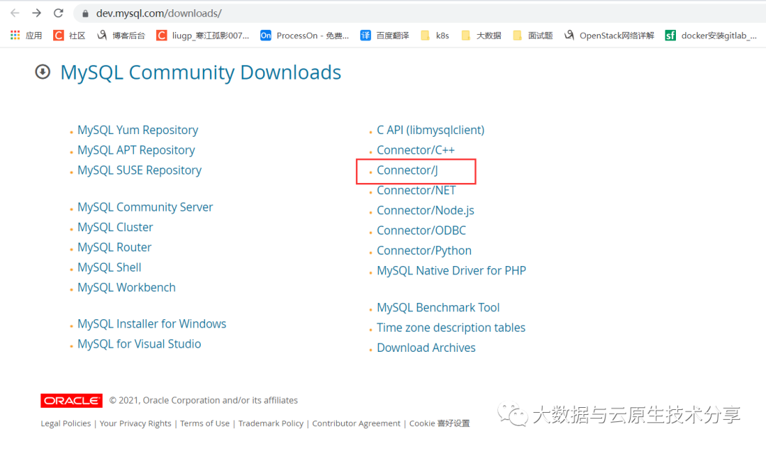Viewport: 766px width, 449px height.
Task: Open MySQL Benchmark Tool link
Action: [x=438, y=307]
